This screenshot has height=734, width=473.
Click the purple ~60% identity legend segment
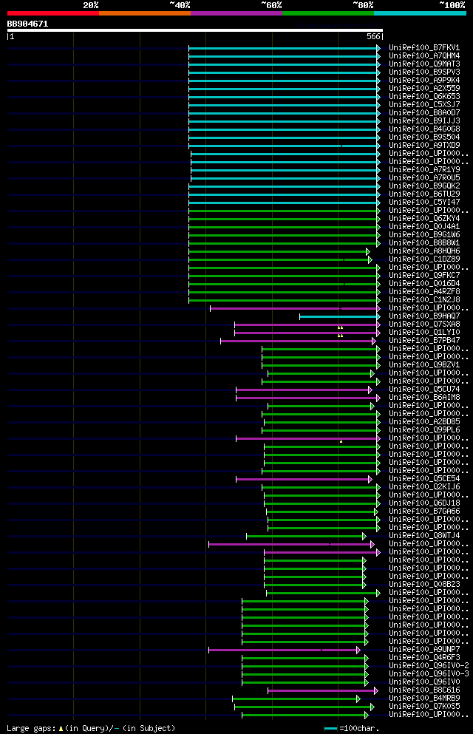click(x=236, y=13)
